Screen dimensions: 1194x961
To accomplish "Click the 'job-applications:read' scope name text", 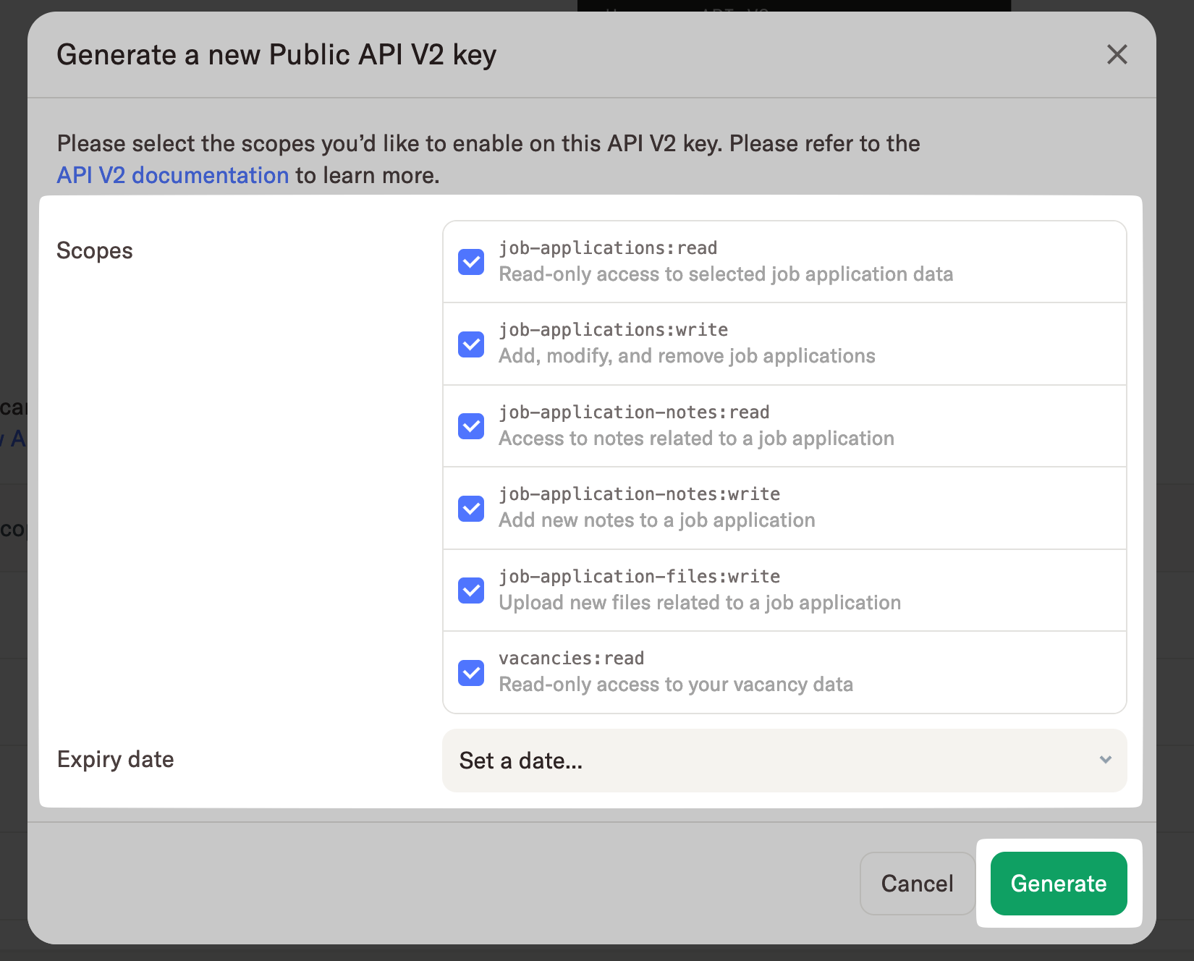I will pyautogui.click(x=608, y=248).
